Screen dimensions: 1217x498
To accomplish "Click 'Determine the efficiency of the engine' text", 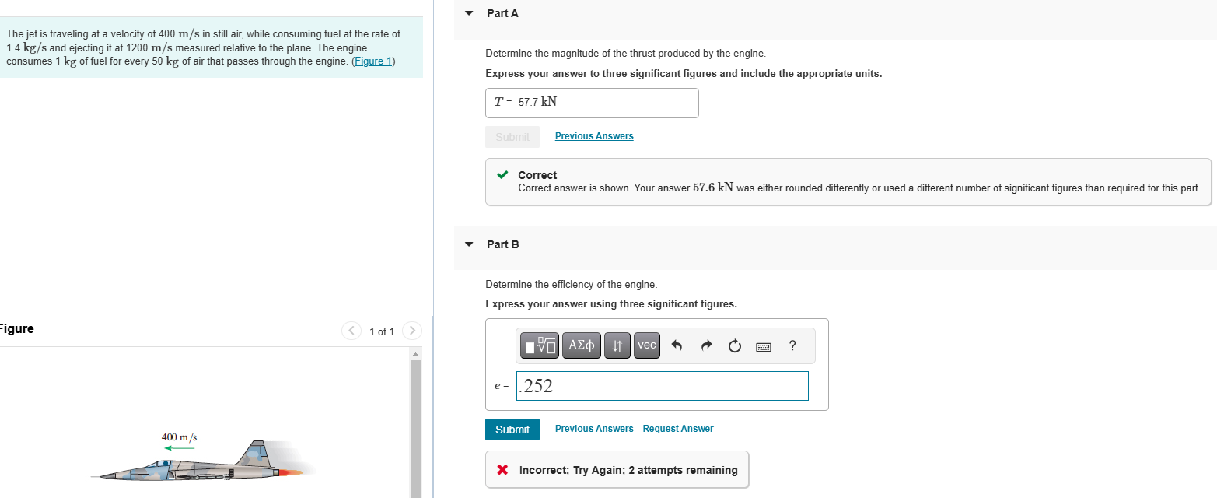I will (x=572, y=285).
